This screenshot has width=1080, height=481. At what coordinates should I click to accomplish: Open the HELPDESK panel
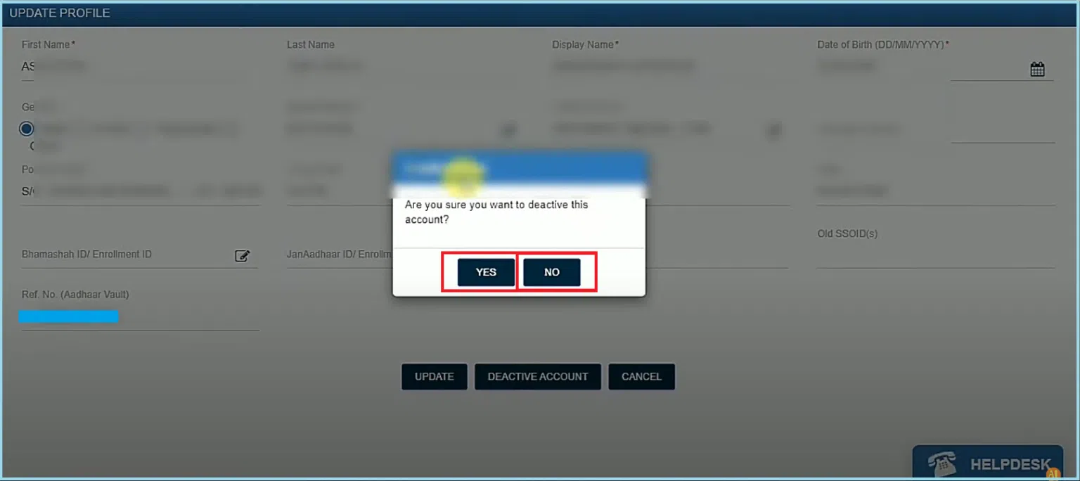pyautogui.click(x=987, y=463)
